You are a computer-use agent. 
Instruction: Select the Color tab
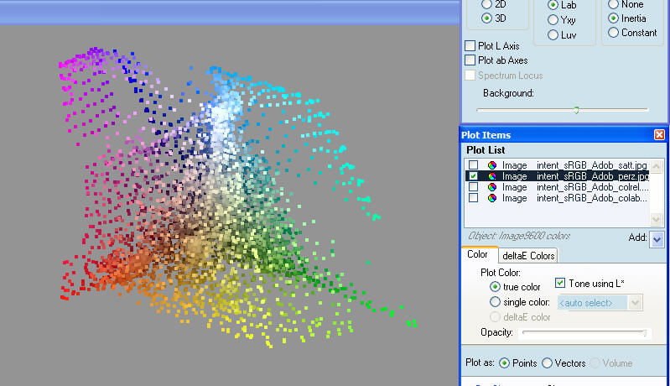477,255
